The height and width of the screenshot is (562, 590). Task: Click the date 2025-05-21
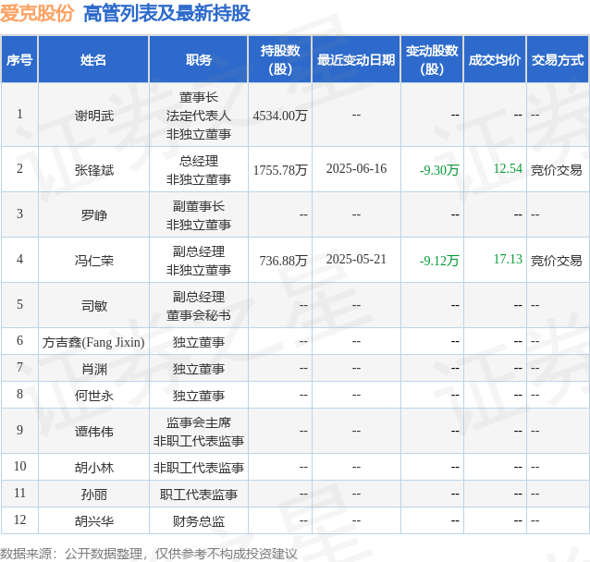point(356,259)
